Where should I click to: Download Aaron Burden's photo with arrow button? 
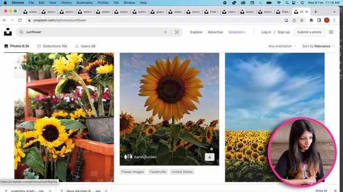tap(210, 157)
